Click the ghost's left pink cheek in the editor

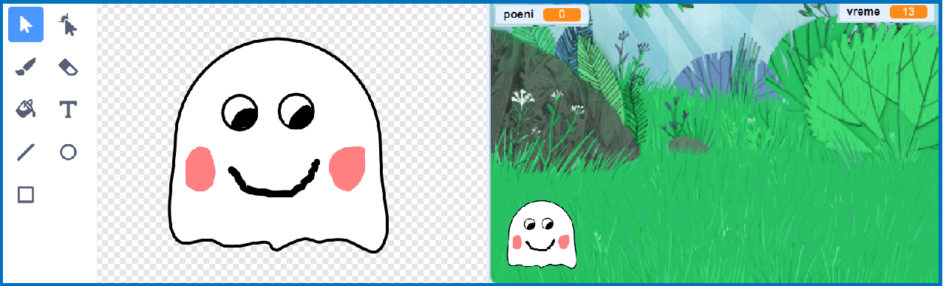click(200, 168)
